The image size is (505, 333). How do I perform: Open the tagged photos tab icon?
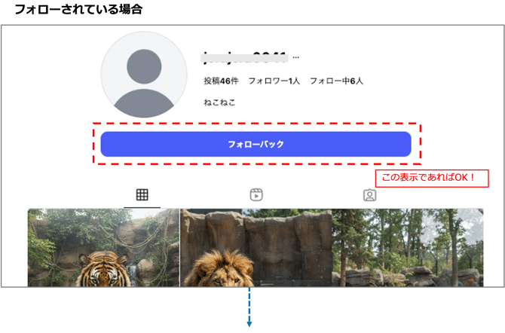[x=369, y=195]
